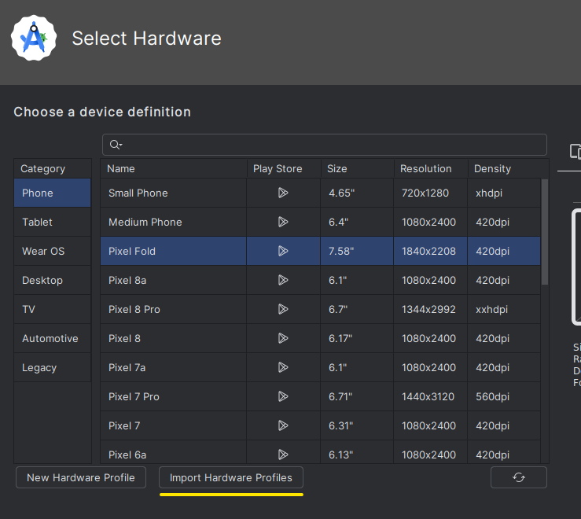This screenshot has height=519, width=581.
Task: Click Play Store icon in Pixel 8 Pro row
Action: coord(283,309)
